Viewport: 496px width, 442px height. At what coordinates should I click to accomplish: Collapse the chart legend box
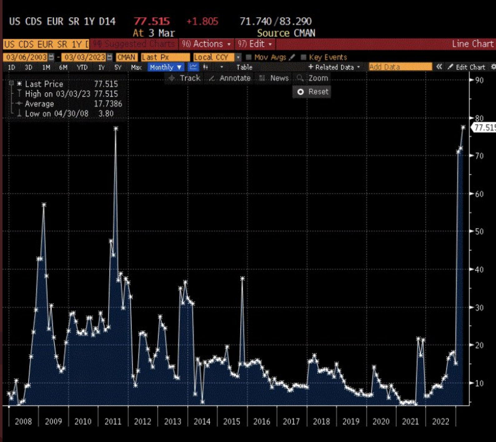point(11,83)
